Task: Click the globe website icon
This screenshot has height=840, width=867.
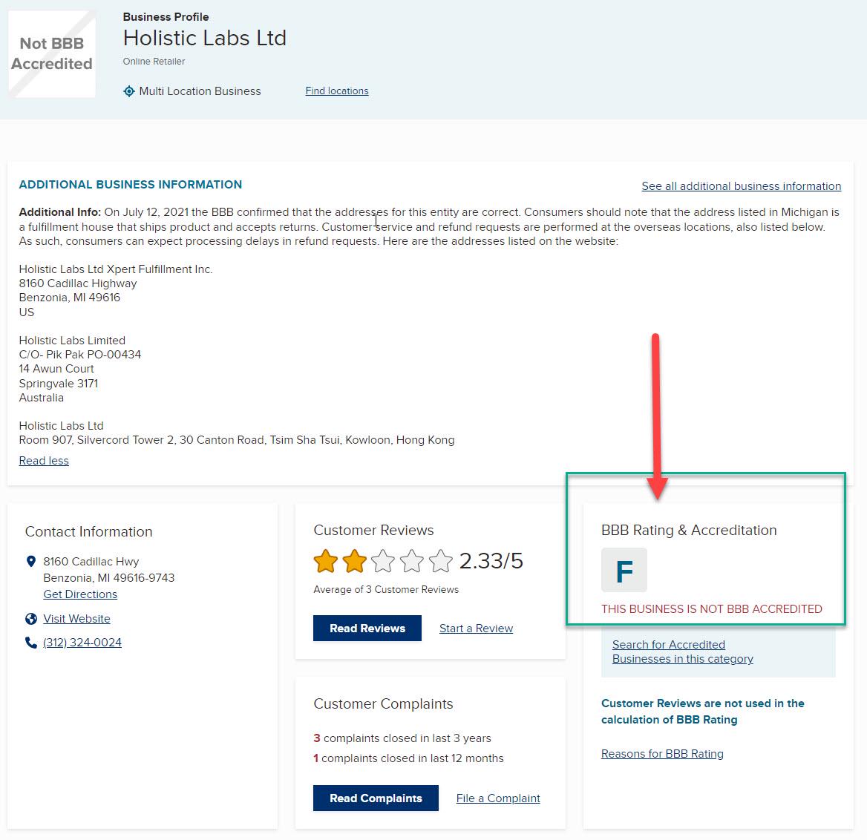Action: point(31,619)
